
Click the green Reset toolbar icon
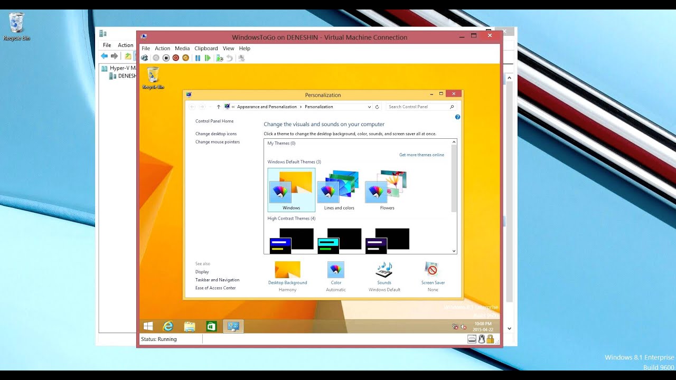click(208, 58)
